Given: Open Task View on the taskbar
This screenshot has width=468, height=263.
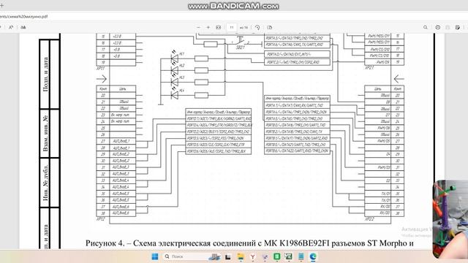Looking at the screenshot, I should tap(228, 256).
